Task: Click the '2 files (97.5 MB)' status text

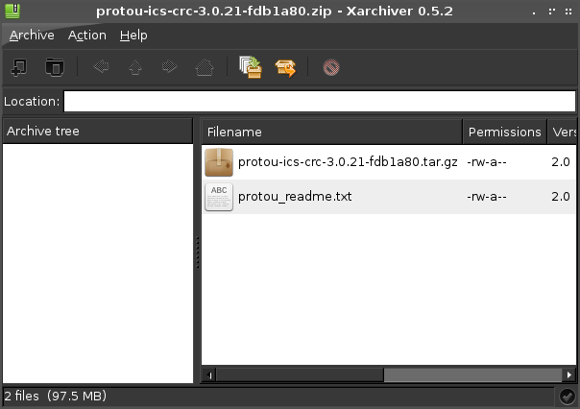Action: 55,397
